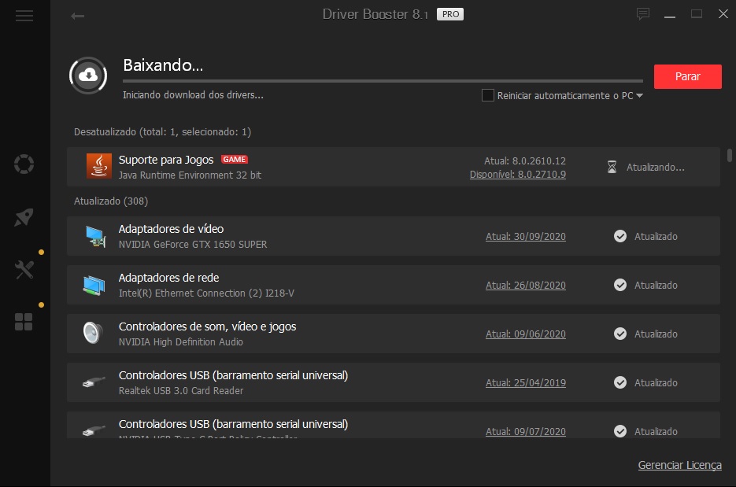Click the speaker icon for Controladores de som

point(93,333)
